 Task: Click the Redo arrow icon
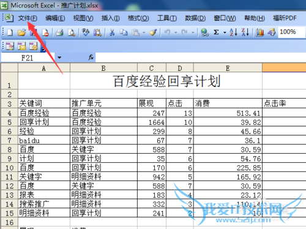(185, 32)
